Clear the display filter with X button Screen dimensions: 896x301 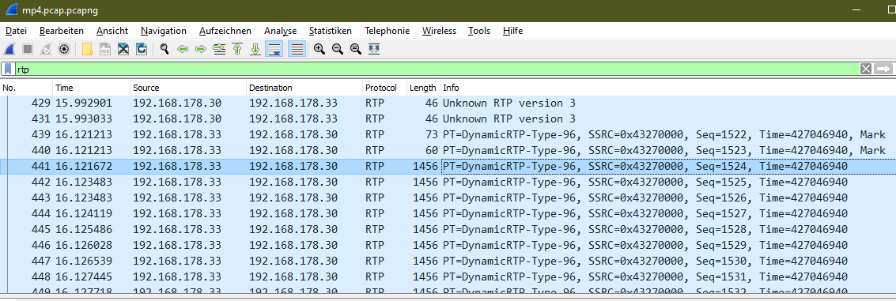click(x=866, y=69)
